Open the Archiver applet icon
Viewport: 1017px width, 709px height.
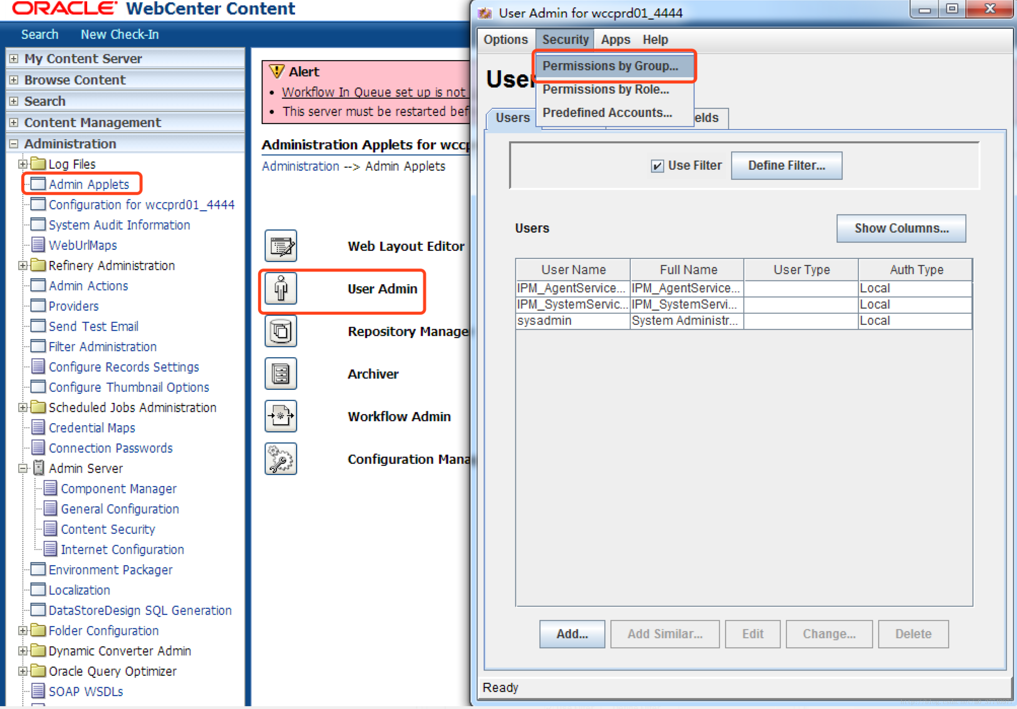280,374
